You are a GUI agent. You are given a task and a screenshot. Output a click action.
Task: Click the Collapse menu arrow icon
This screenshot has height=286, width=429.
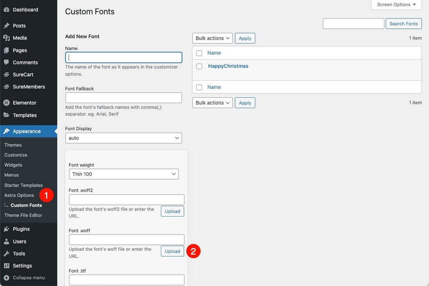[x=6, y=278]
